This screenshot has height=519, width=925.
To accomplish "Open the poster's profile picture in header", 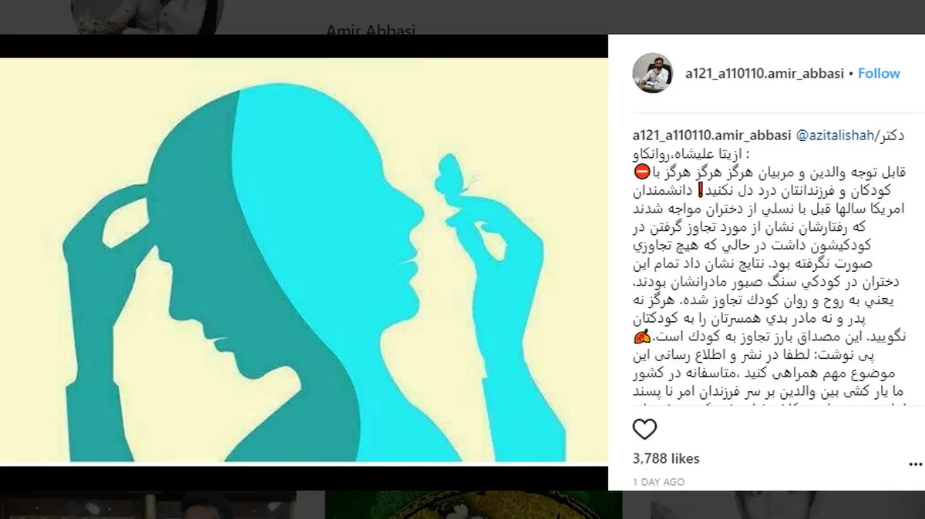I will 654,73.
